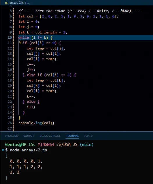The width and height of the screenshot is (153, 184).
Task: Click the 'Genius@HP-15s' terminal prompt text
Action: pyautogui.click(x=20, y=144)
